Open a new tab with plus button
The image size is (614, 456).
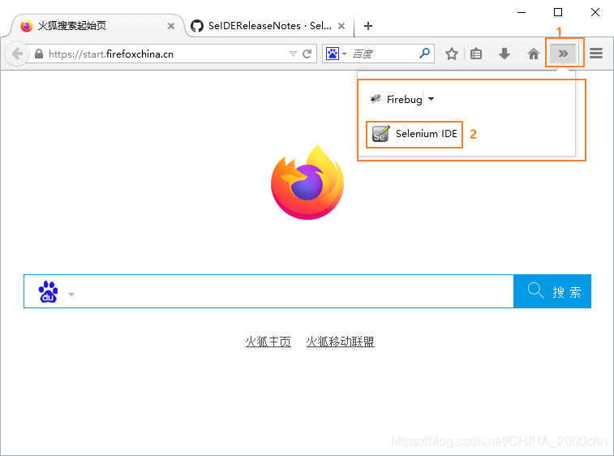click(368, 26)
